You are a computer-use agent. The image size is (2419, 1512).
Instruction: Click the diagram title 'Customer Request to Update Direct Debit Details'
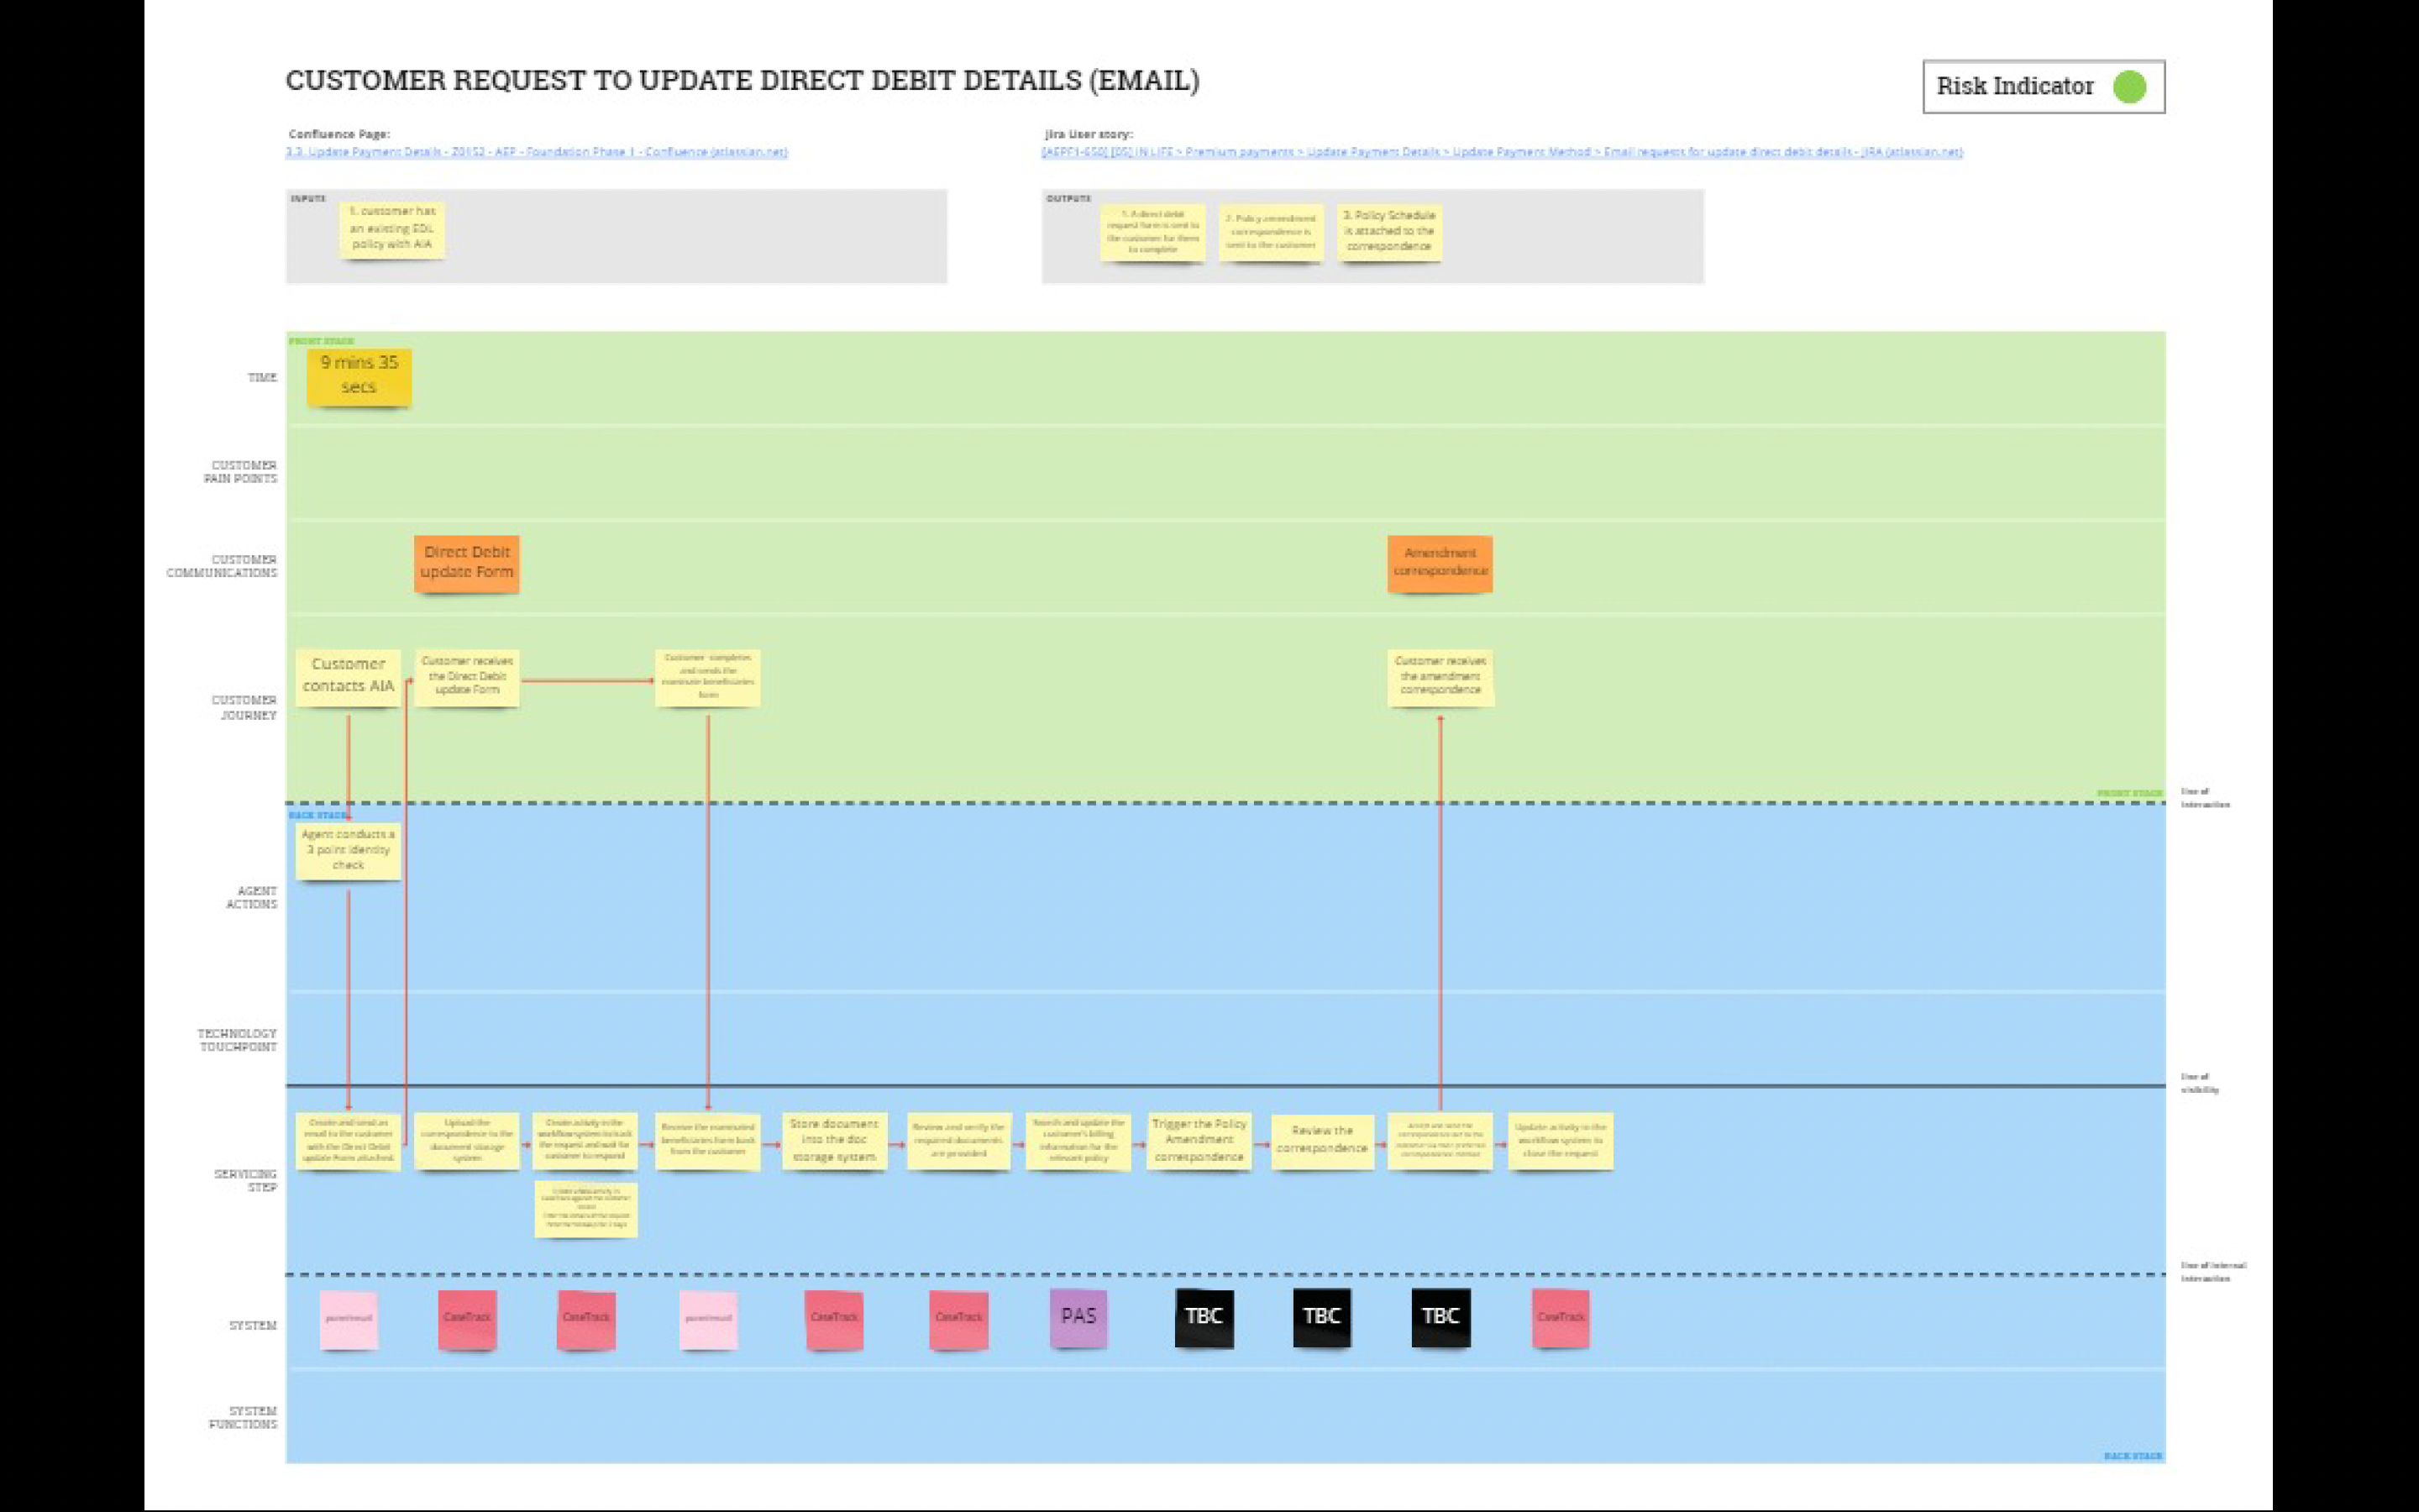(742, 81)
